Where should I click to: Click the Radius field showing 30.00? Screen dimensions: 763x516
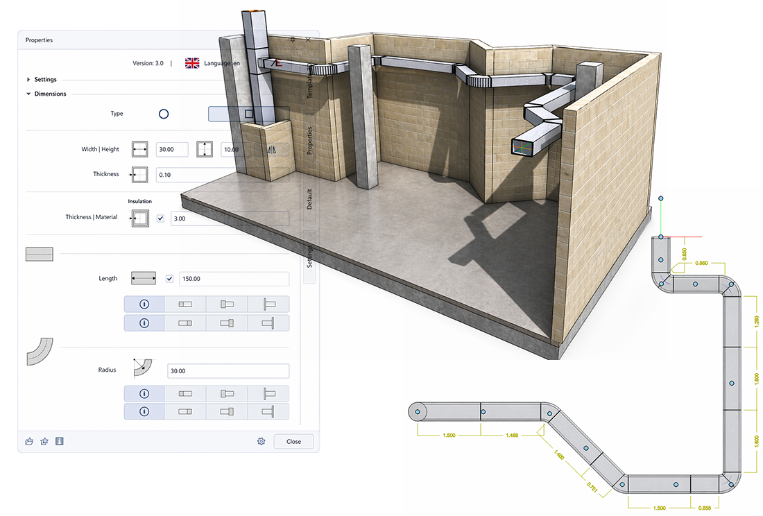click(x=228, y=370)
